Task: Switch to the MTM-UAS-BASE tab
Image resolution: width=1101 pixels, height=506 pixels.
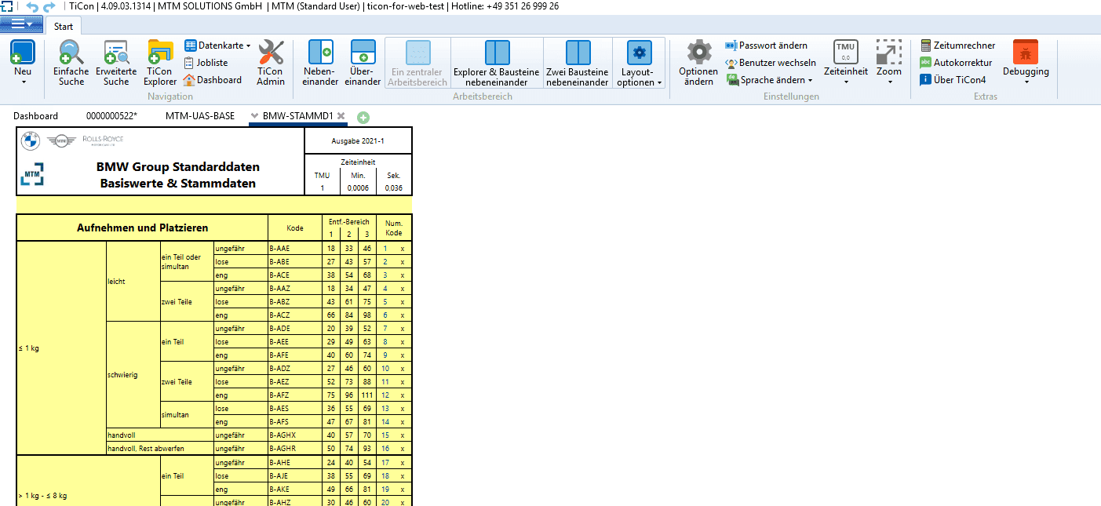Action: click(x=199, y=116)
